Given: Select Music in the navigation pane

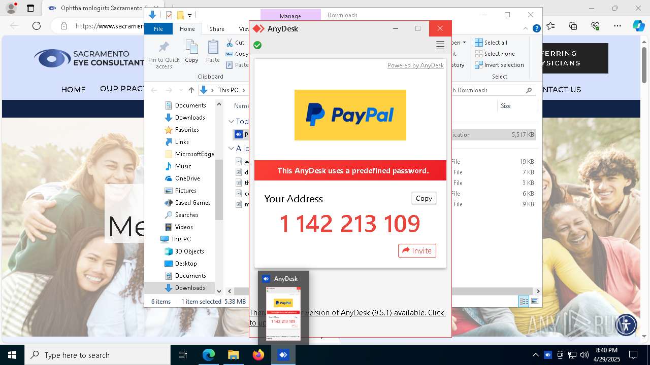Looking at the screenshot, I should (x=183, y=166).
